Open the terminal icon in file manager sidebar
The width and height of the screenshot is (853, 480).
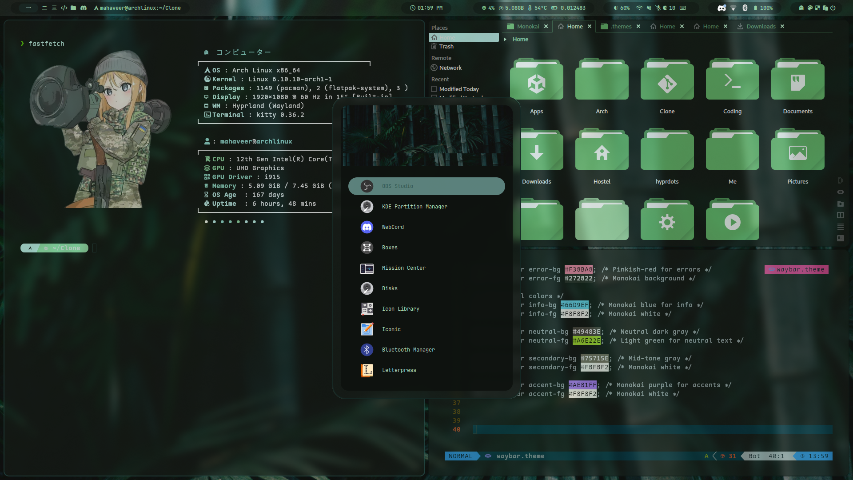pos(840,238)
